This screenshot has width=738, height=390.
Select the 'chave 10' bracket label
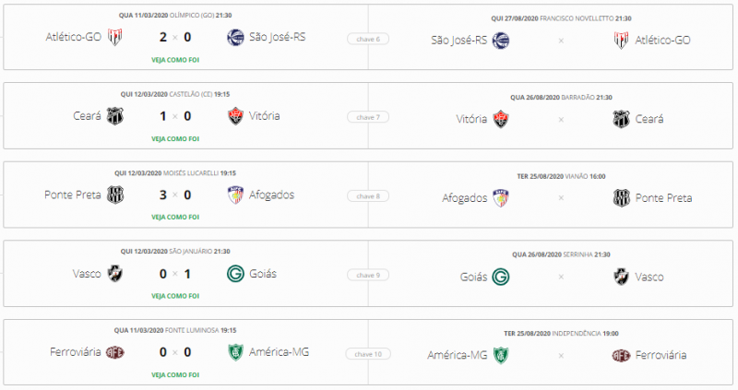368,353
